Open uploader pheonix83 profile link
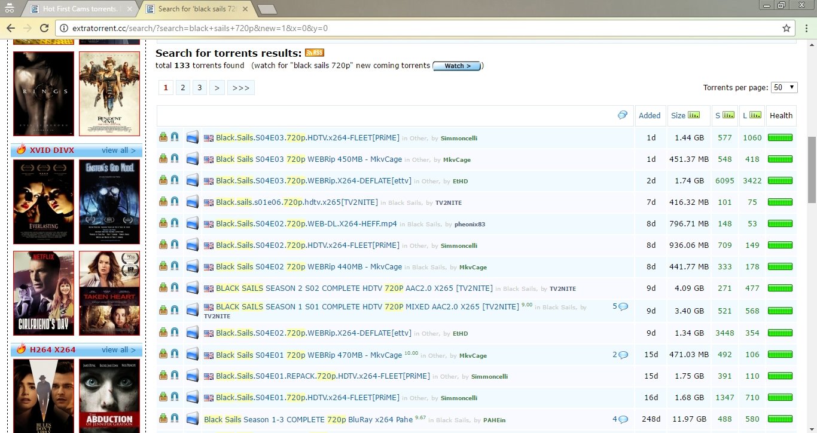This screenshot has height=433, width=817. point(470,224)
